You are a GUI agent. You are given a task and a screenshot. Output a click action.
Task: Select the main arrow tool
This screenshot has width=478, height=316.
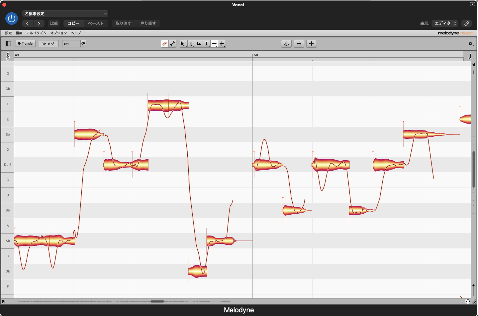click(183, 44)
